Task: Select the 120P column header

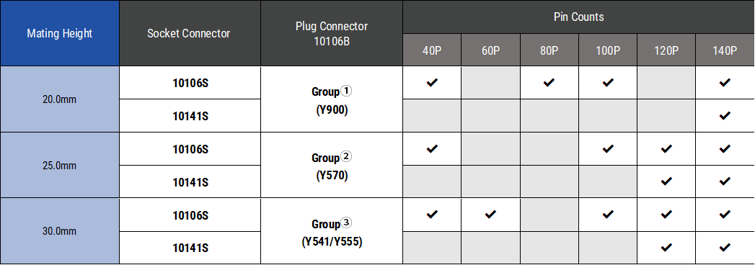Action: click(x=666, y=50)
